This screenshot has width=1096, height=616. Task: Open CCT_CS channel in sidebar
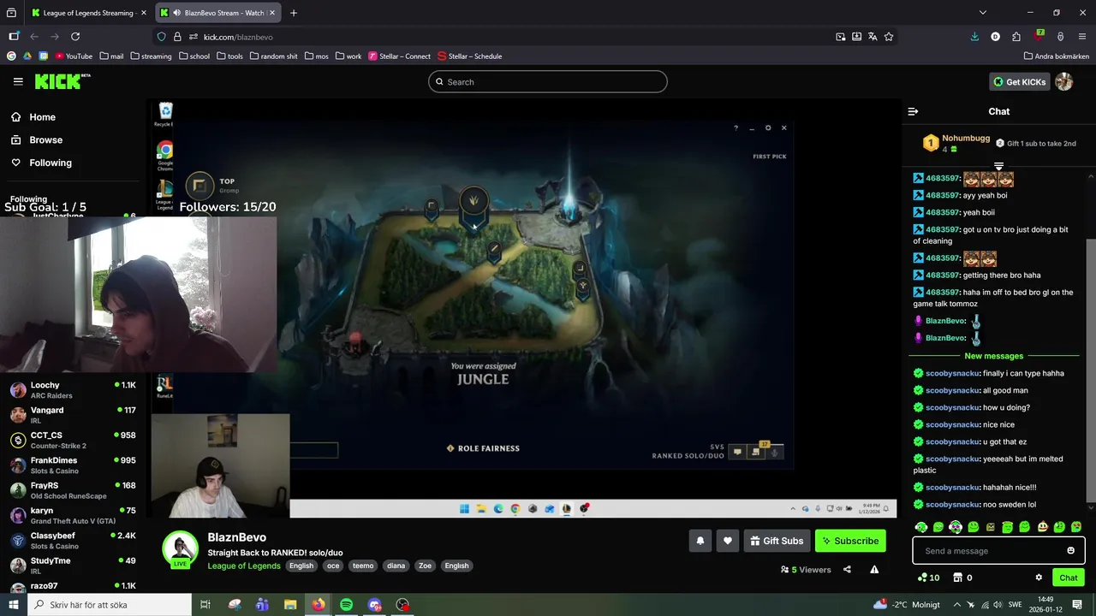click(73, 440)
